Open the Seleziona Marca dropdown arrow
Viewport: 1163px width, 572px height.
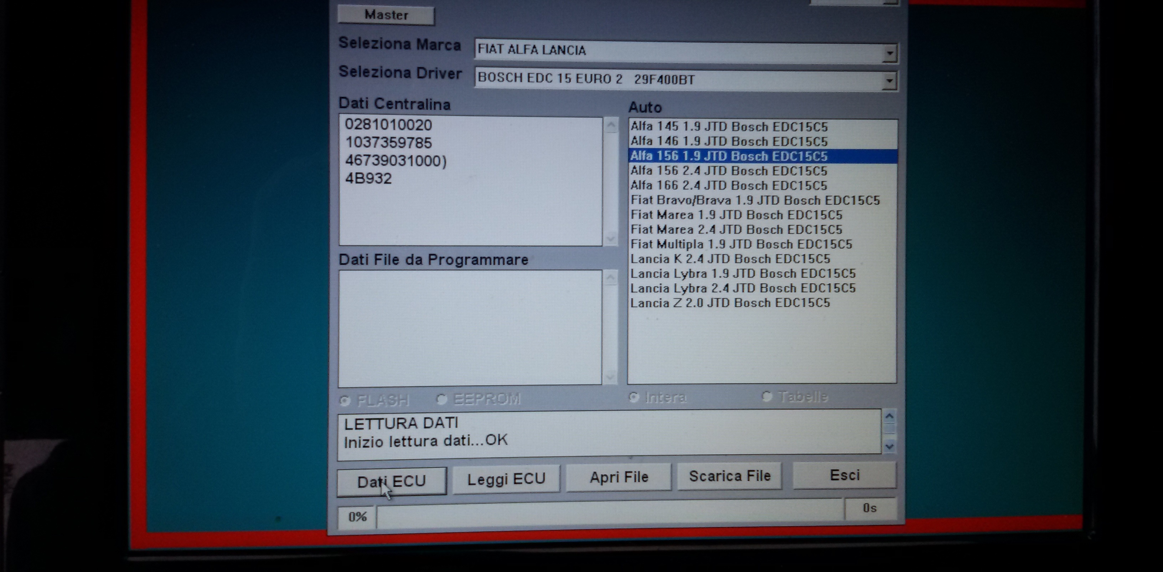(889, 53)
